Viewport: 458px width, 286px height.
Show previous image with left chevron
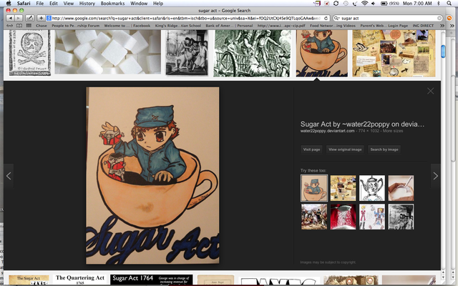9,176
